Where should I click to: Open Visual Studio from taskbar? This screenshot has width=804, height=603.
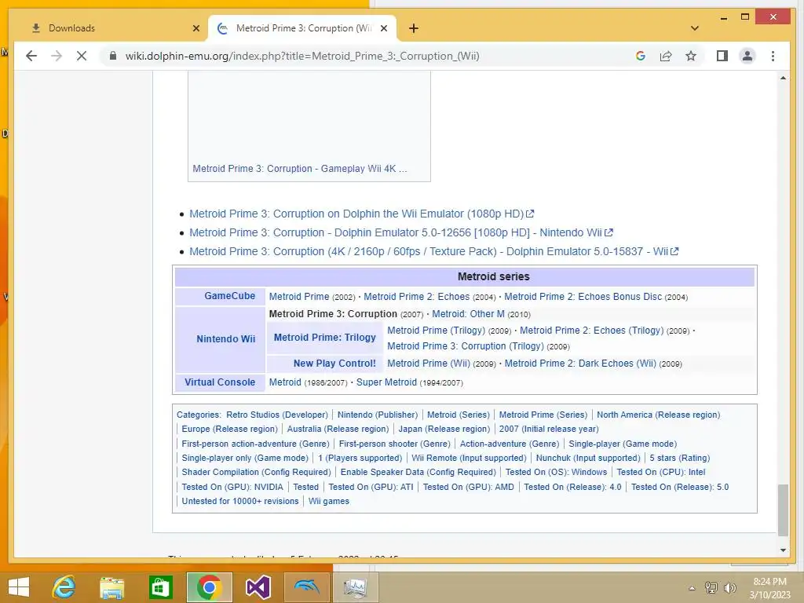(258, 587)
